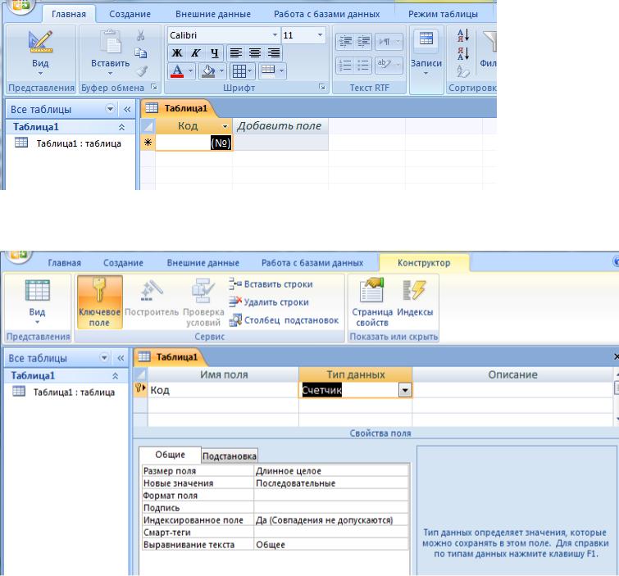Image resolution: width=619 pixels, height=576 pixels.
Task: Toggle italic К formatting
Action: (195, 53)
